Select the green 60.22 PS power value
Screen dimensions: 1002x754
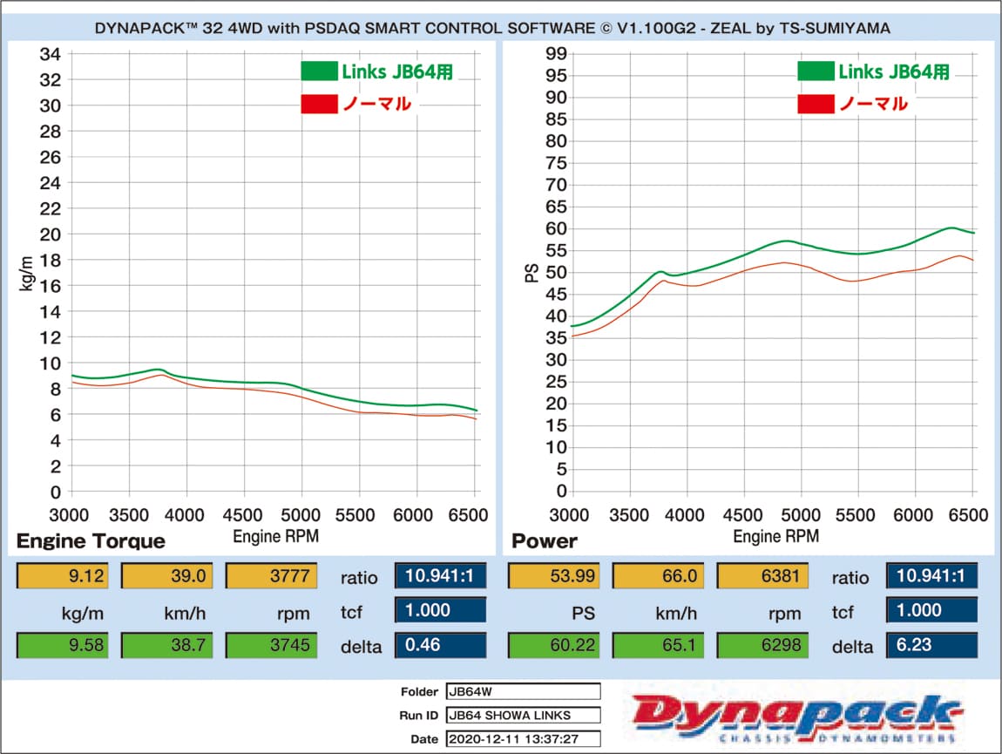coord(553,645)
